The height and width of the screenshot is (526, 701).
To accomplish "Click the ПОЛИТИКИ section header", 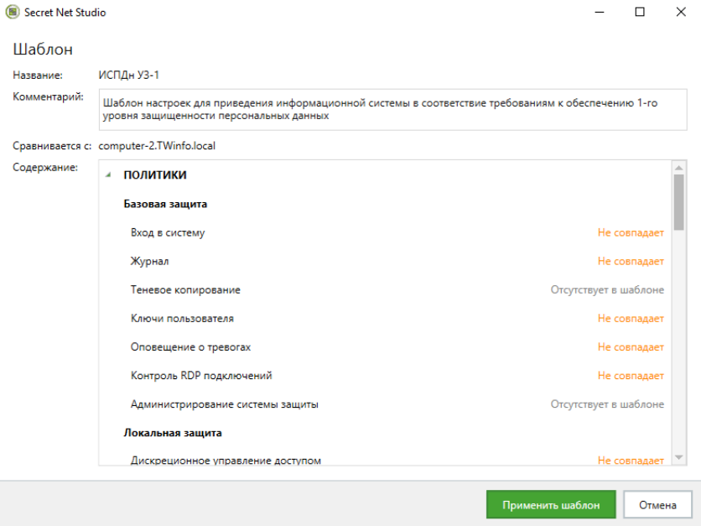I will (x=155, y=174).
